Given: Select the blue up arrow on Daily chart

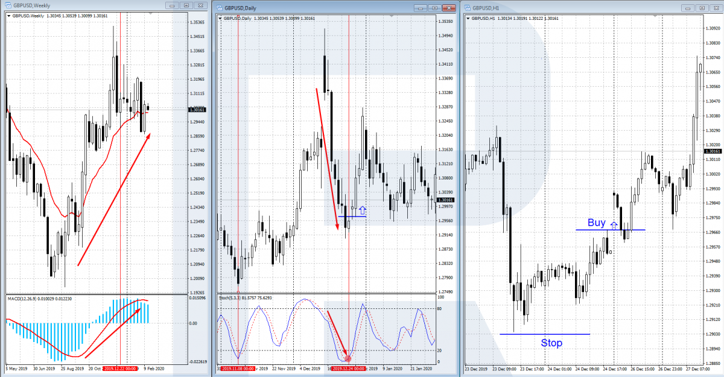Looking at the screenshot, I should tap(362, 210).
